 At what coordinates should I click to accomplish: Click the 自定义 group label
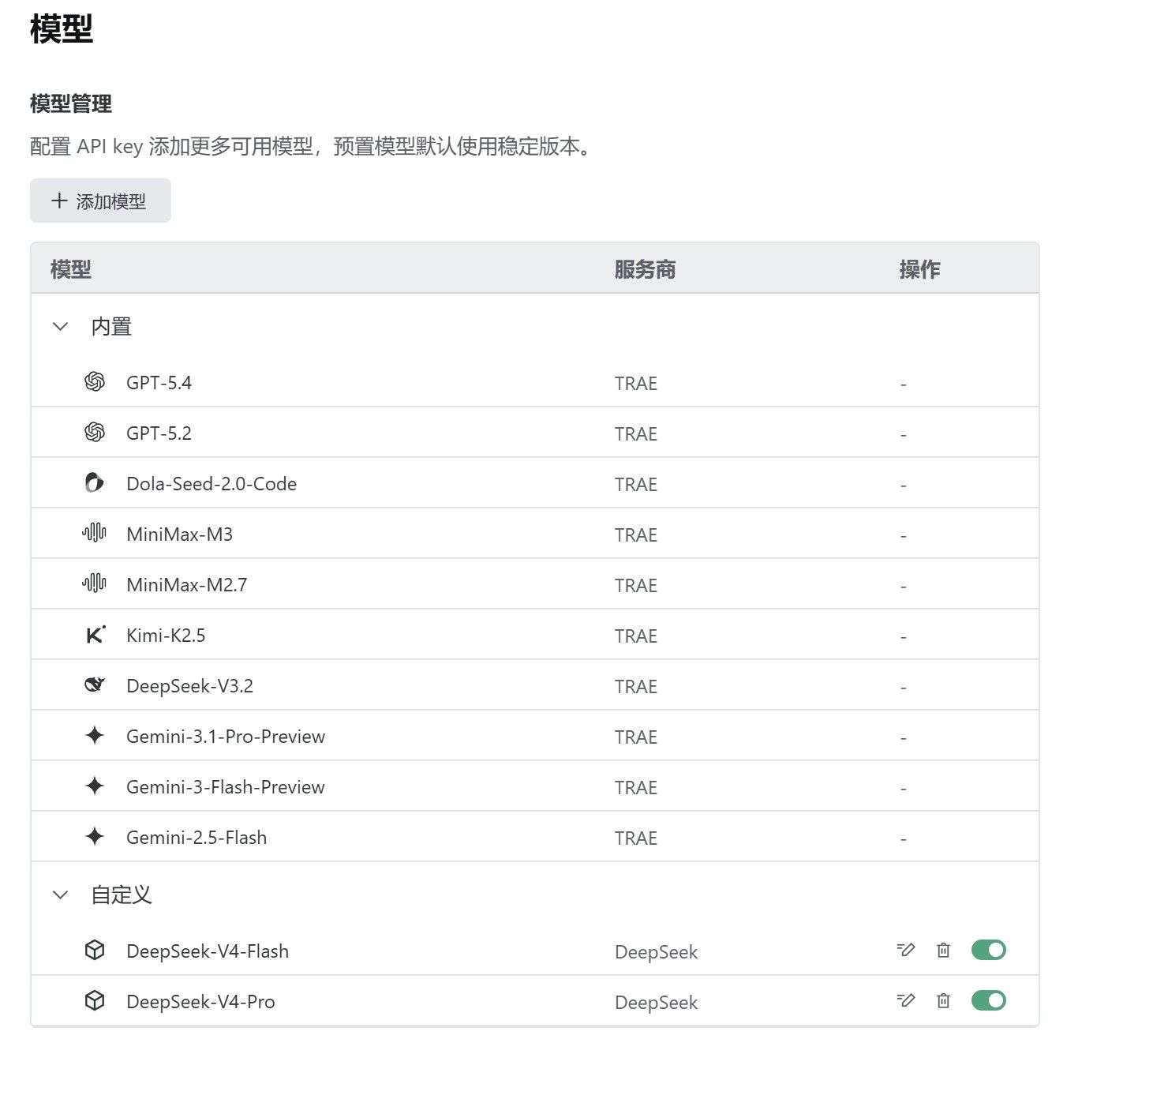(x=122, y=895)
